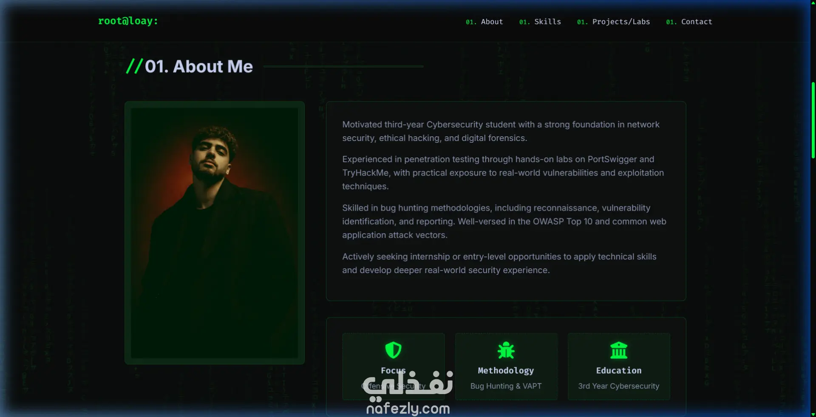Click the green page scrollbar thumb

click(813, 120)
